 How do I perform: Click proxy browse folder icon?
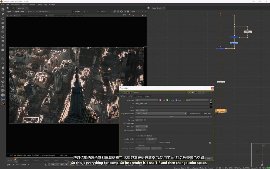[211, 107]
